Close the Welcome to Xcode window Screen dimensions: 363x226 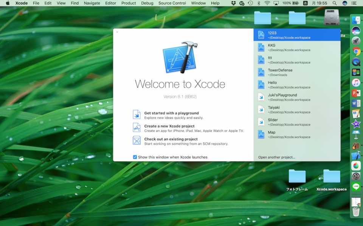(x=117, y=32)
